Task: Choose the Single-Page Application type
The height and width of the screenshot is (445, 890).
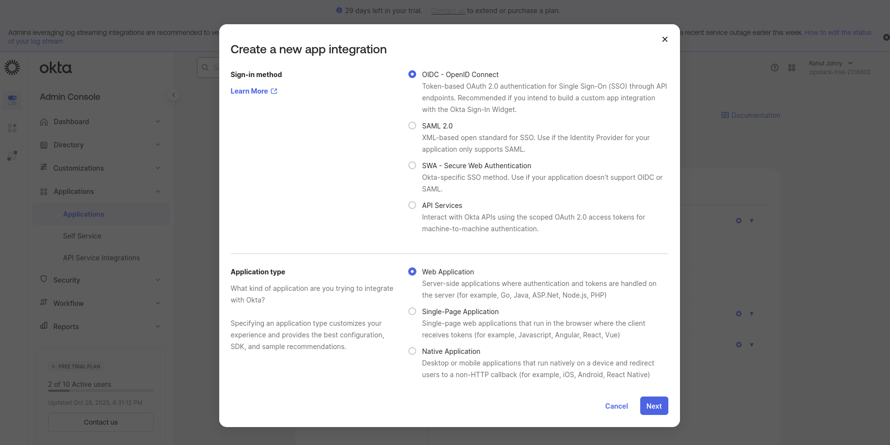Action: tap(412, 311)
